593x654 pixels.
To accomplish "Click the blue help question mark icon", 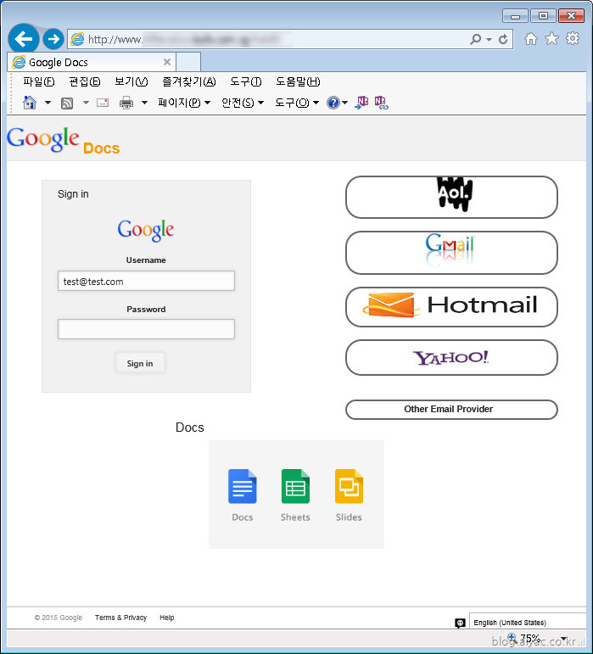I will point(333,103).
